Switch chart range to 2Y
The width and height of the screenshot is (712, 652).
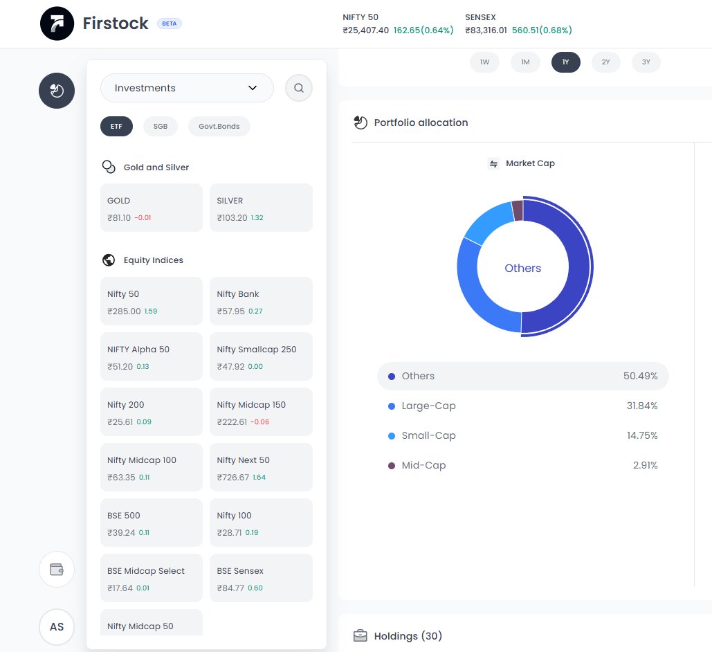point(605,62)
